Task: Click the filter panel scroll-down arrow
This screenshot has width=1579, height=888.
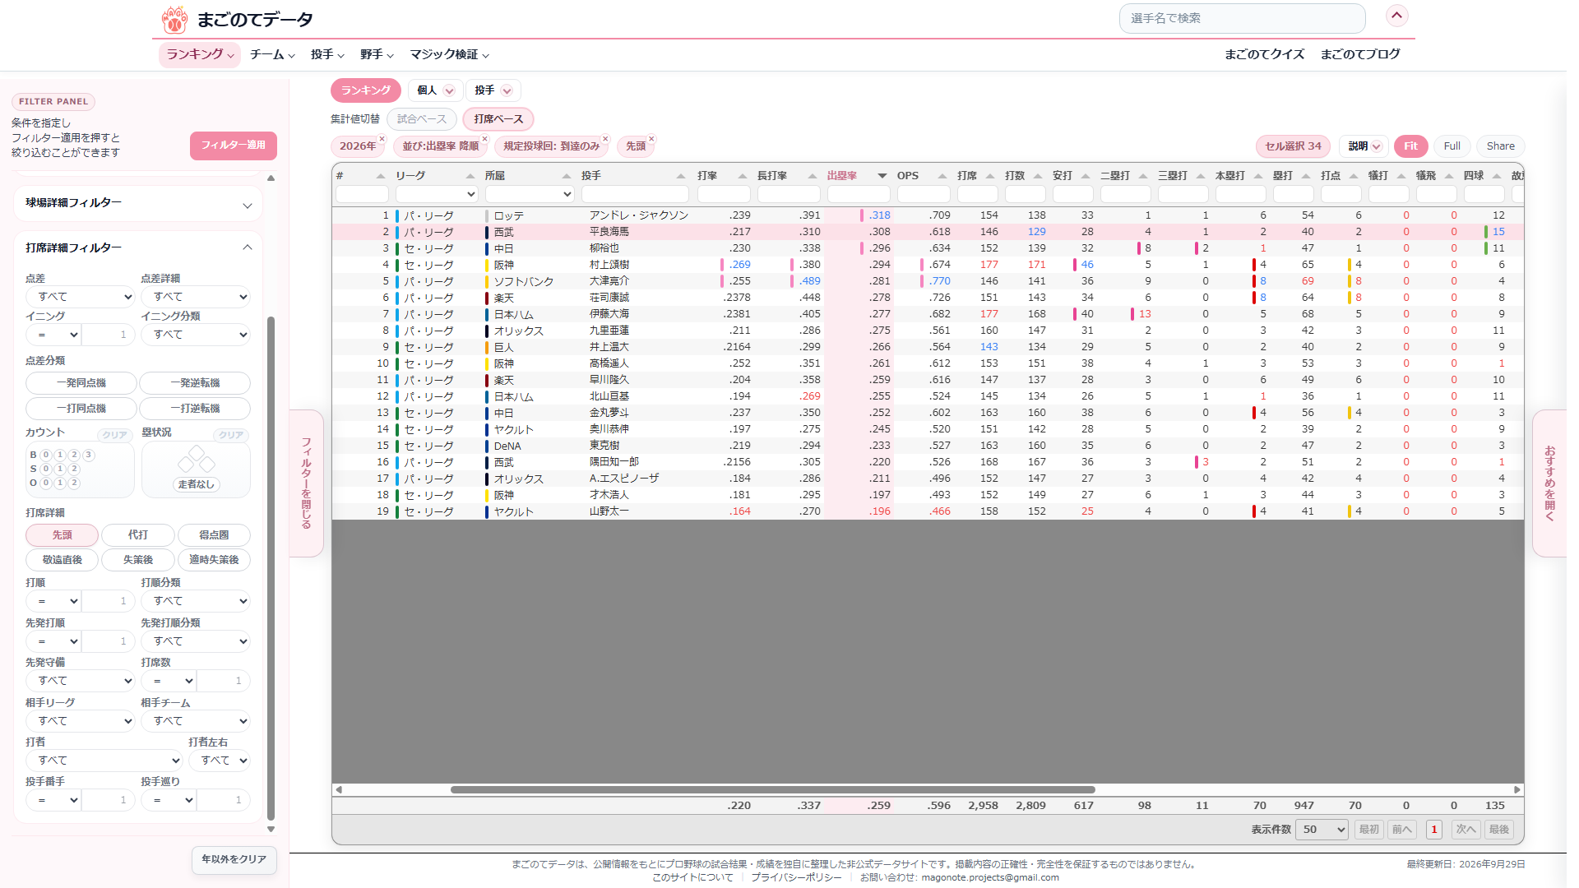Action: coord(271,830)
